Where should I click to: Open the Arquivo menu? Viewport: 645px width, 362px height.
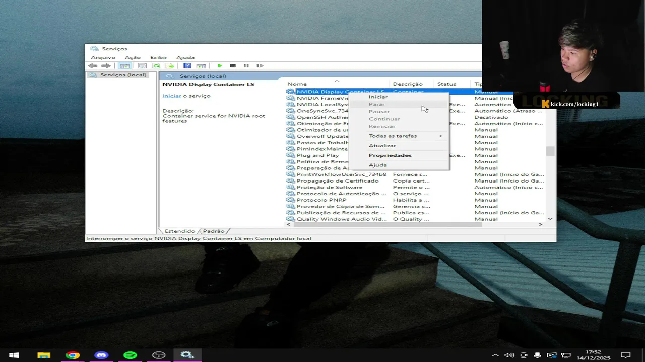click(103, 57)
